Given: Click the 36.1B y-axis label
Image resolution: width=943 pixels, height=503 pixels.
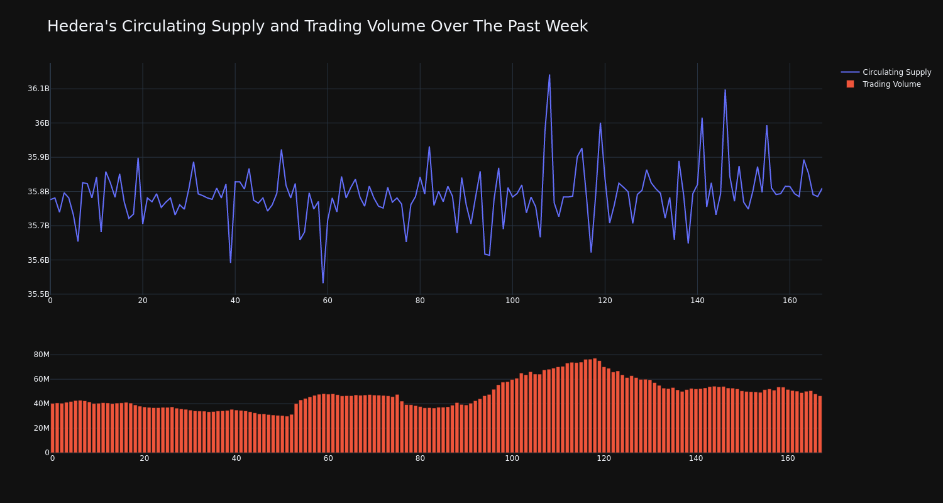Looking at the screenshot, I should click(38, 89).
